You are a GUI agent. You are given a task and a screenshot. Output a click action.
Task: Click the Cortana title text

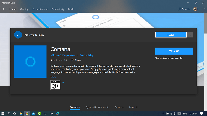click(x=60, y=49)
